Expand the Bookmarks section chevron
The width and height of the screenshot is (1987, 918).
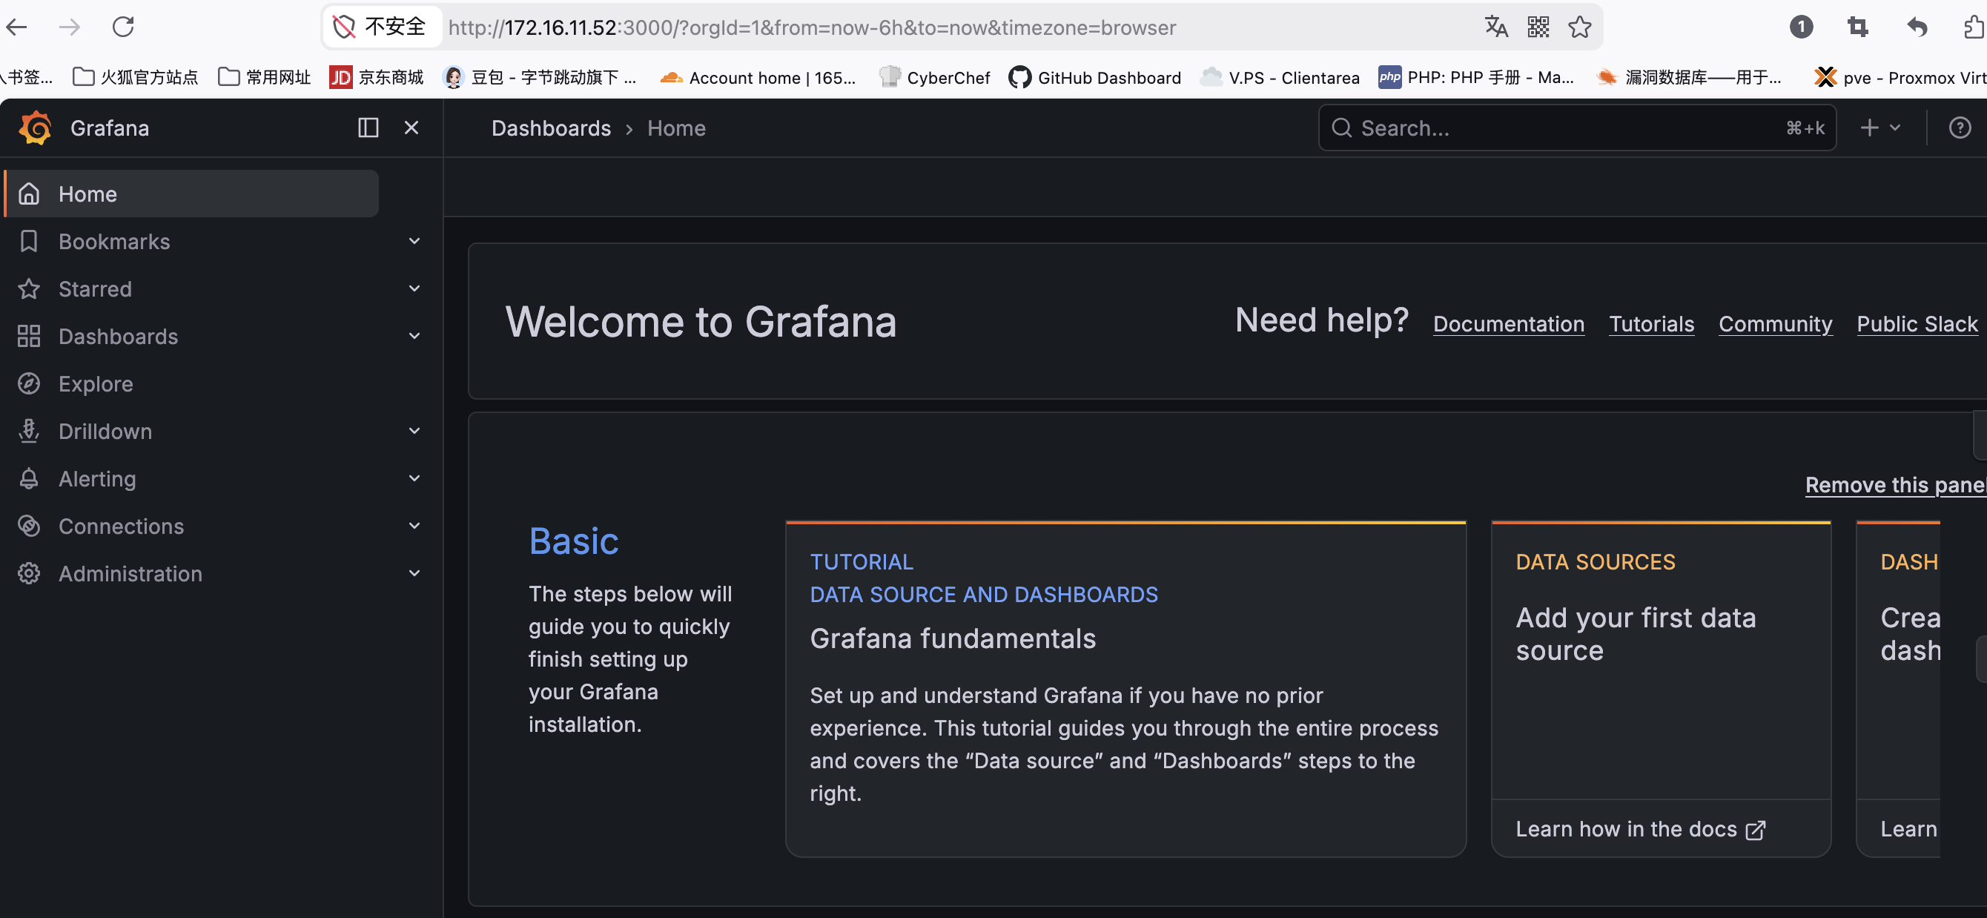coord(414,241)
